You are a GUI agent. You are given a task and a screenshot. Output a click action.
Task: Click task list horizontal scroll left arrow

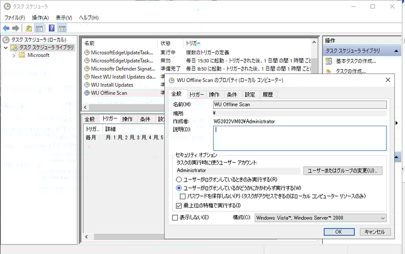click(85, 107)
